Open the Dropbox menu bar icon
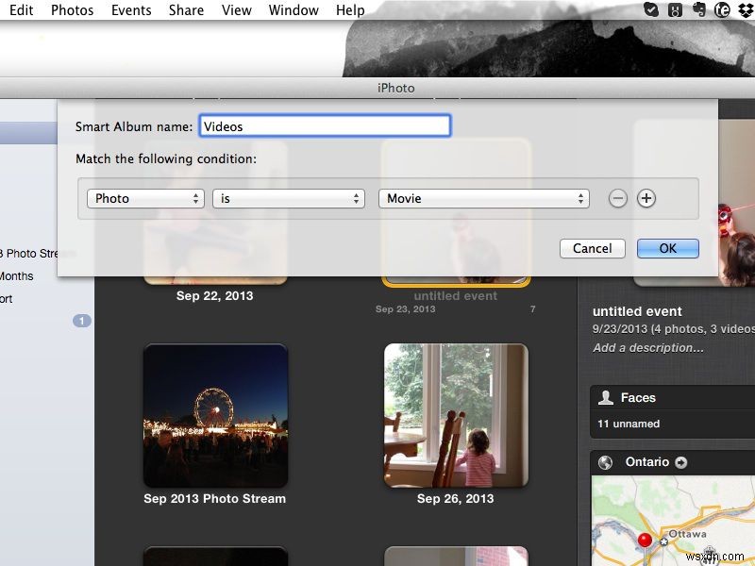 tap(745, 9)
